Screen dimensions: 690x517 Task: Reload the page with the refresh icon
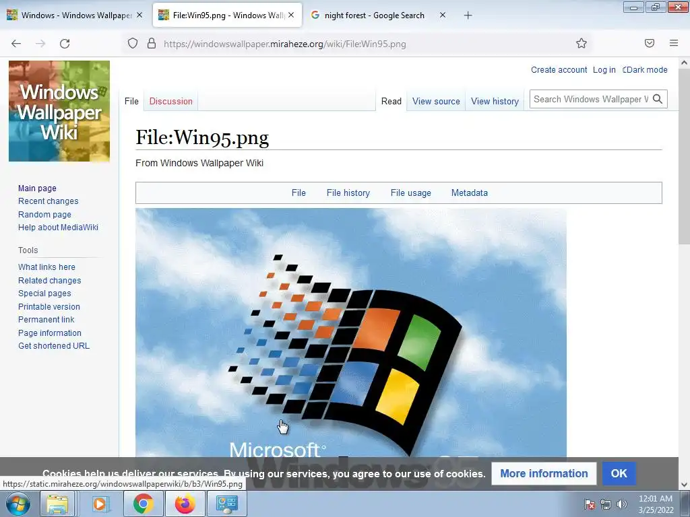[65, 44]
